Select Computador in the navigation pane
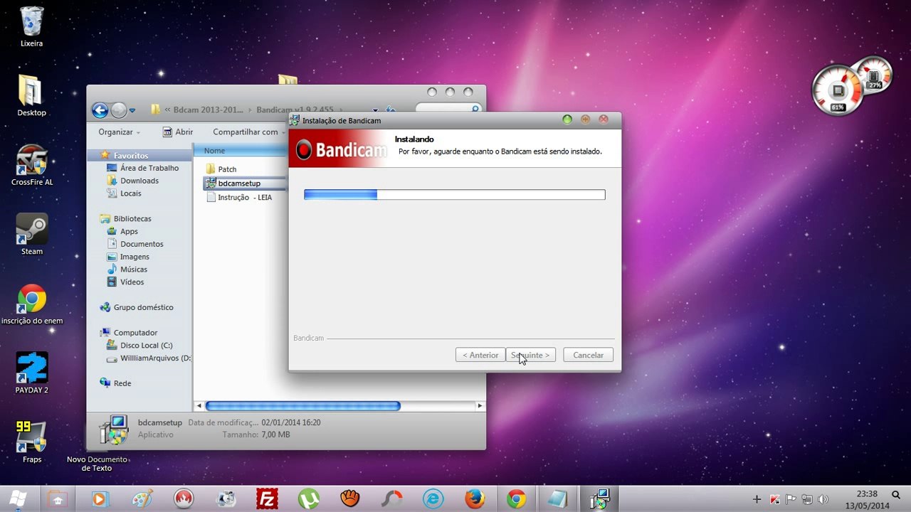The width and height of the screenshot is (911, 512). (135, 333)
